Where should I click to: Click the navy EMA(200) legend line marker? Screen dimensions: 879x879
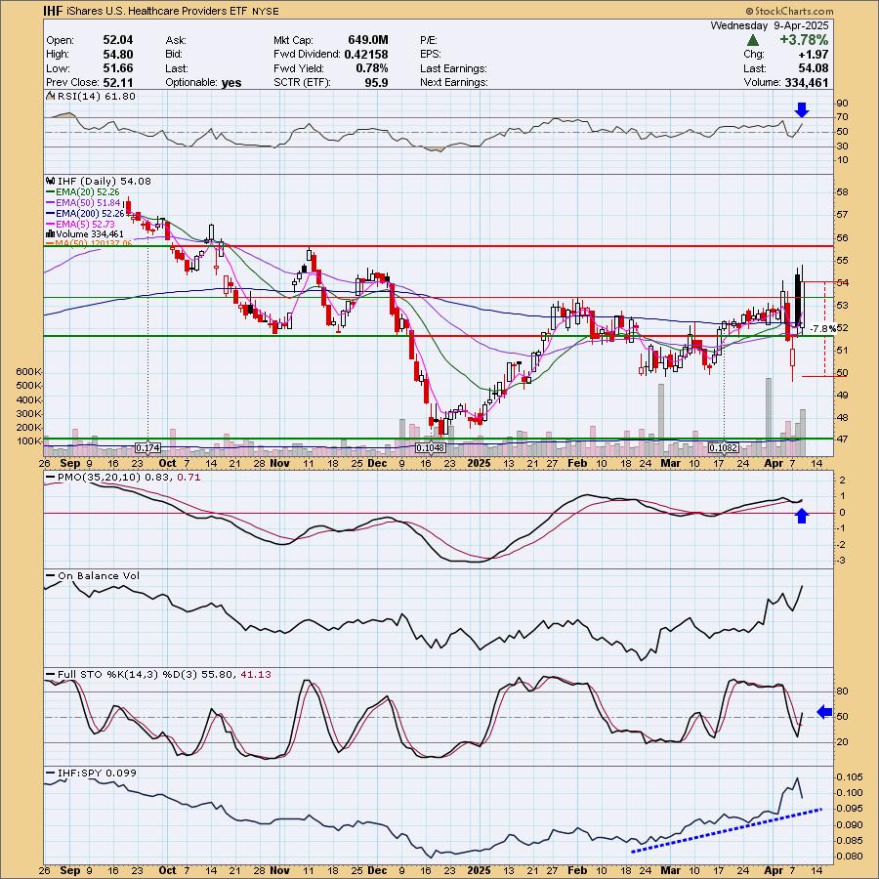(x=51, y=214)
